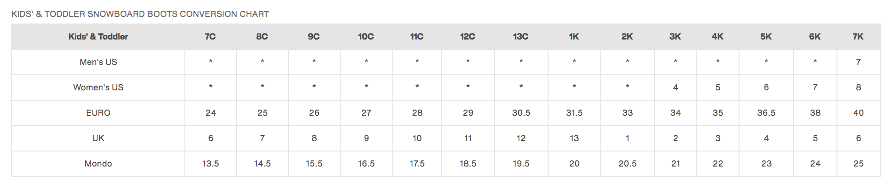Image resolution: width=892 pixels, height=191 pixels.
Task: Select the Women's US row label
Action: (x=98, y=88)
